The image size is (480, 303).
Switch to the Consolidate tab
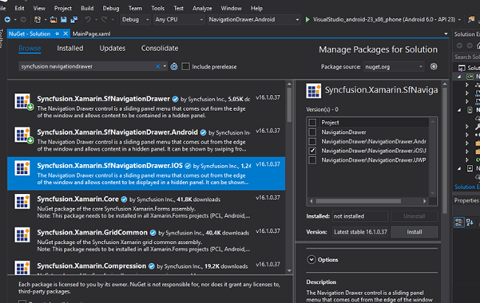160,49
